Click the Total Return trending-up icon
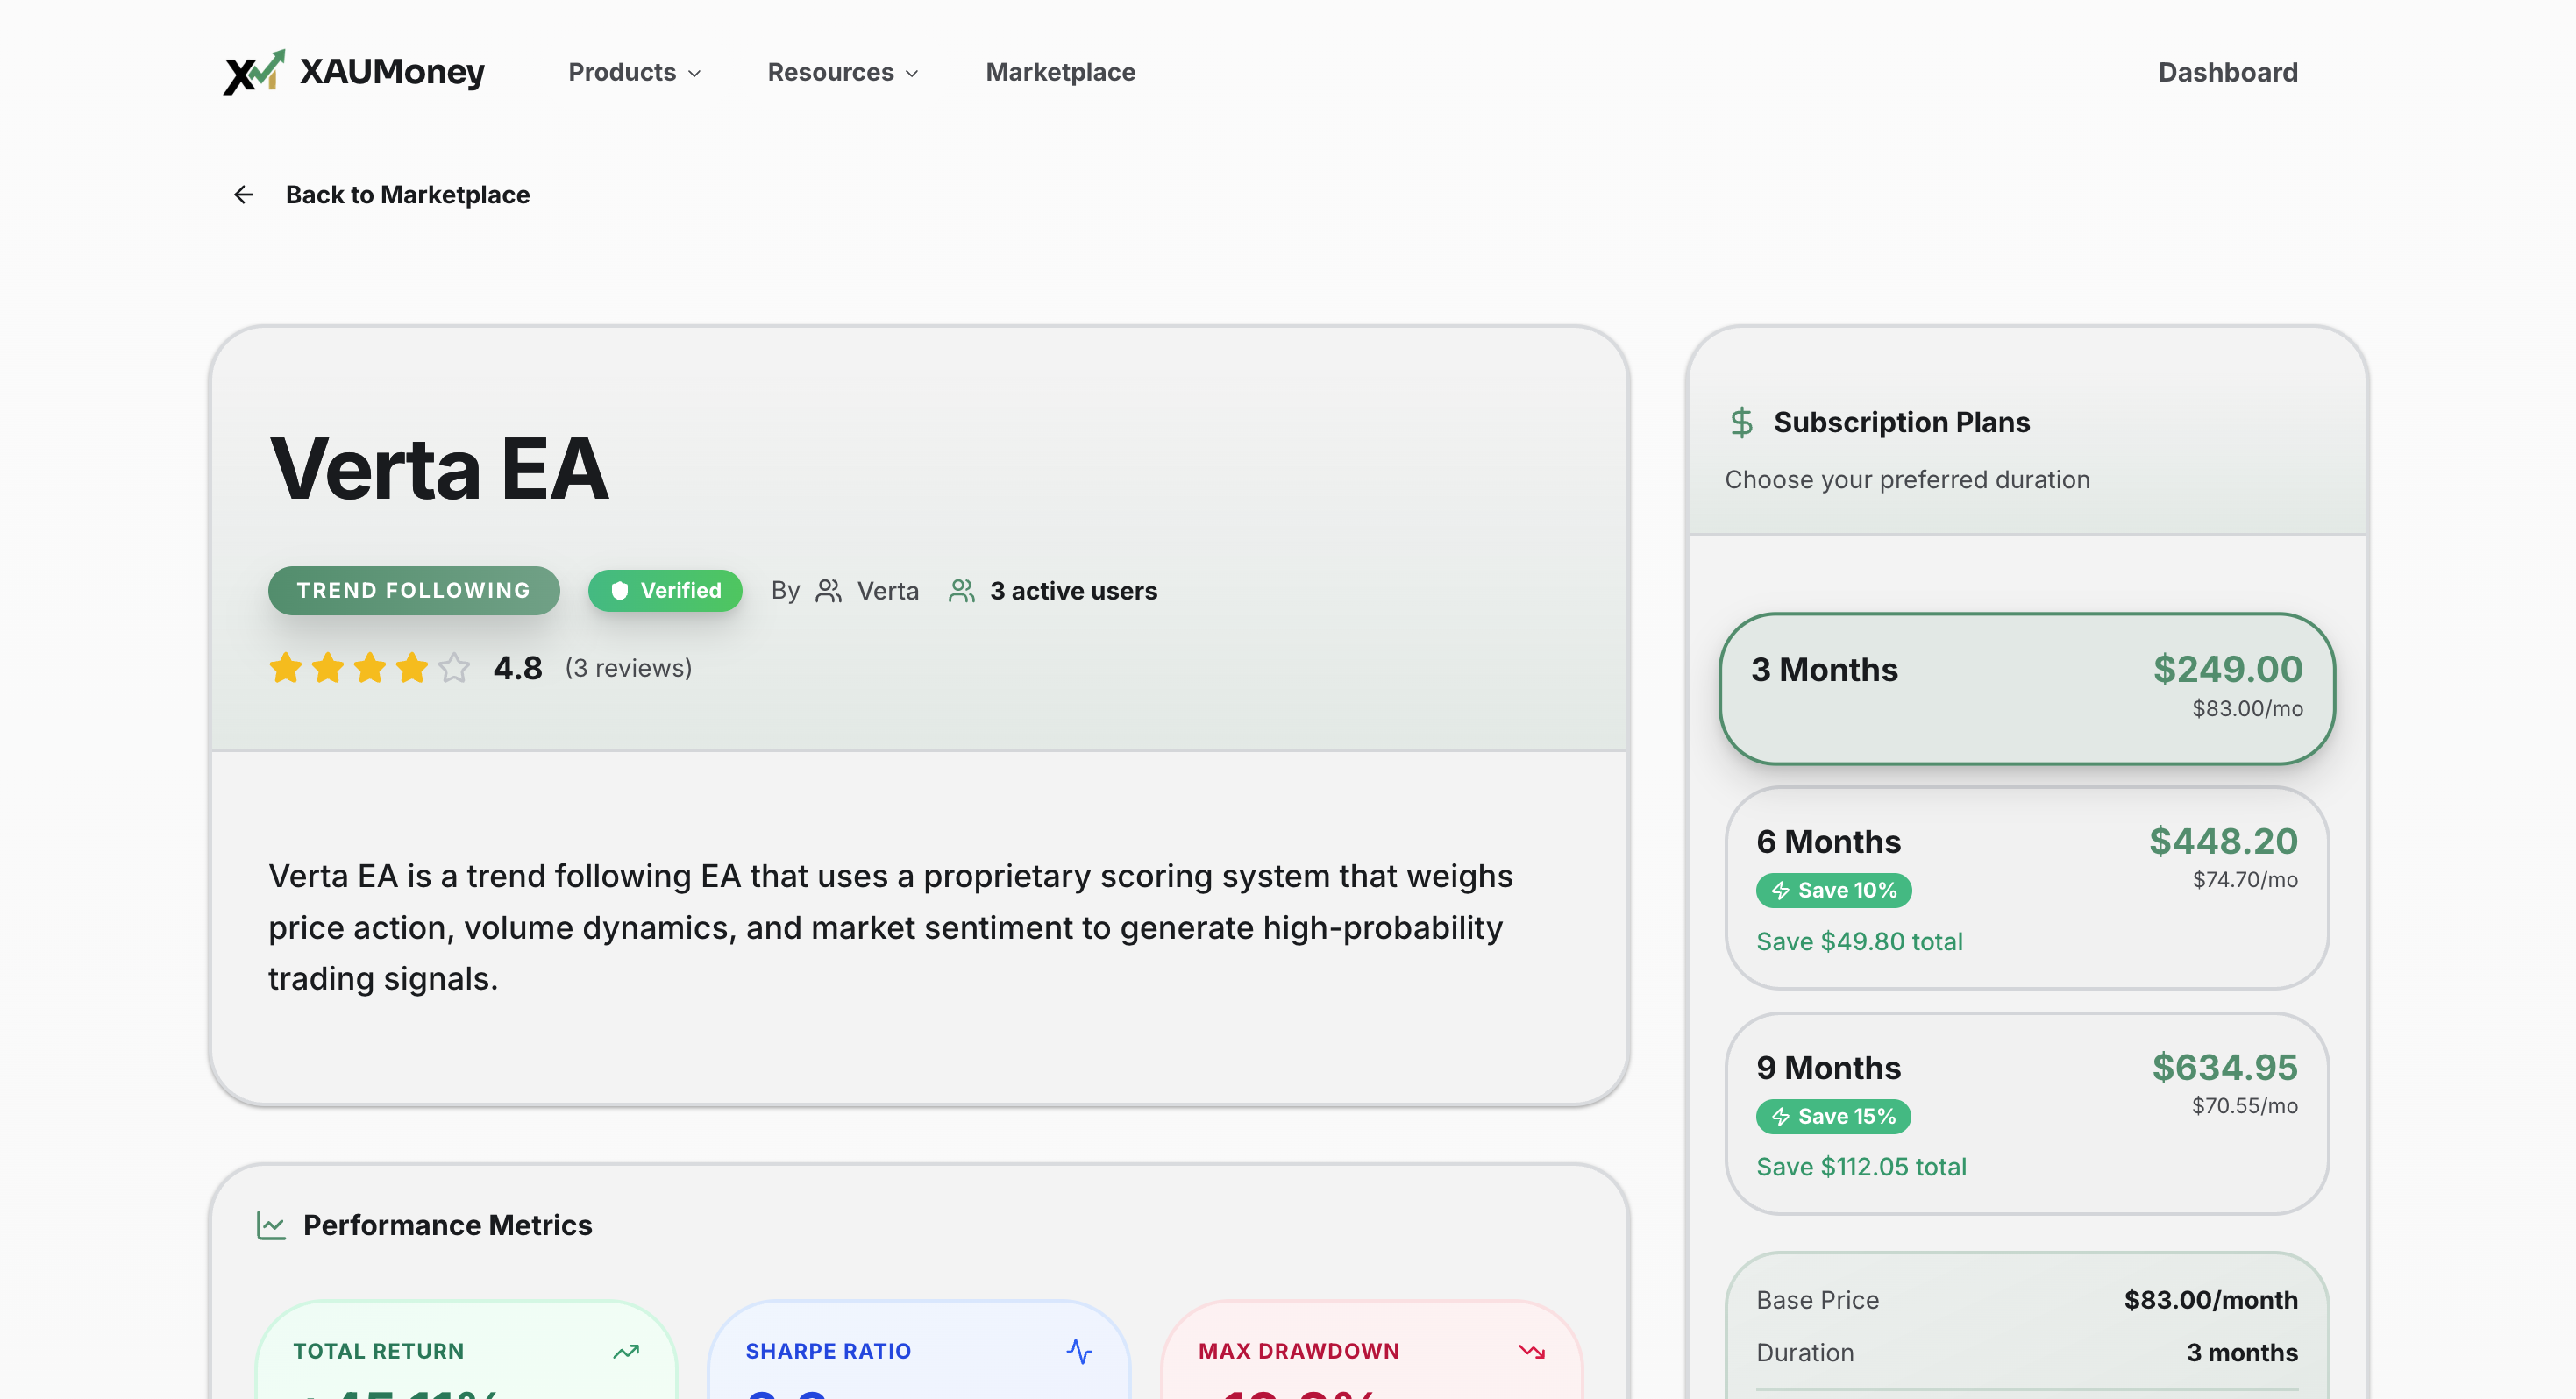Image resolution: width=2576 pixels, height=1399 pixels. tap(626, 1351)
